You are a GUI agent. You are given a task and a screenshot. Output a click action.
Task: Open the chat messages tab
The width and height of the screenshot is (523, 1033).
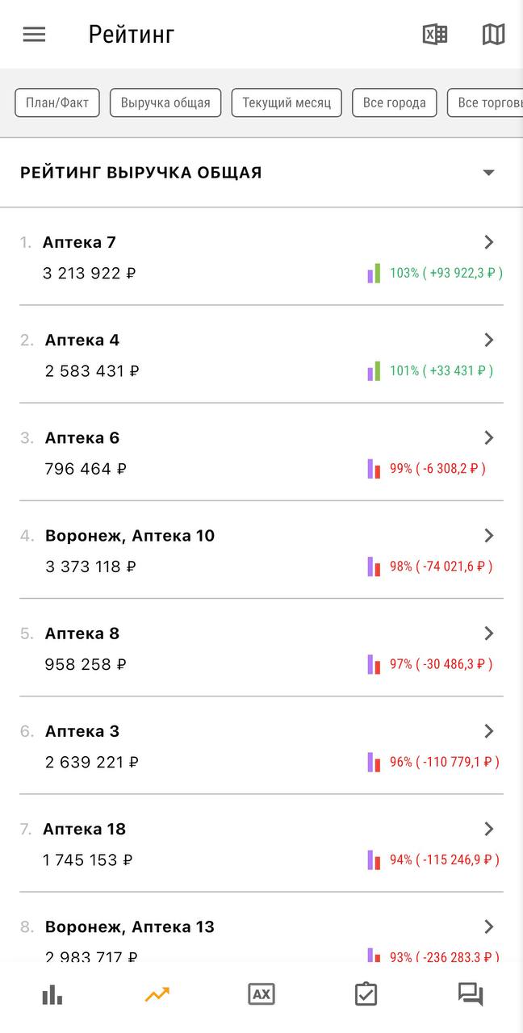click(470, 994)
